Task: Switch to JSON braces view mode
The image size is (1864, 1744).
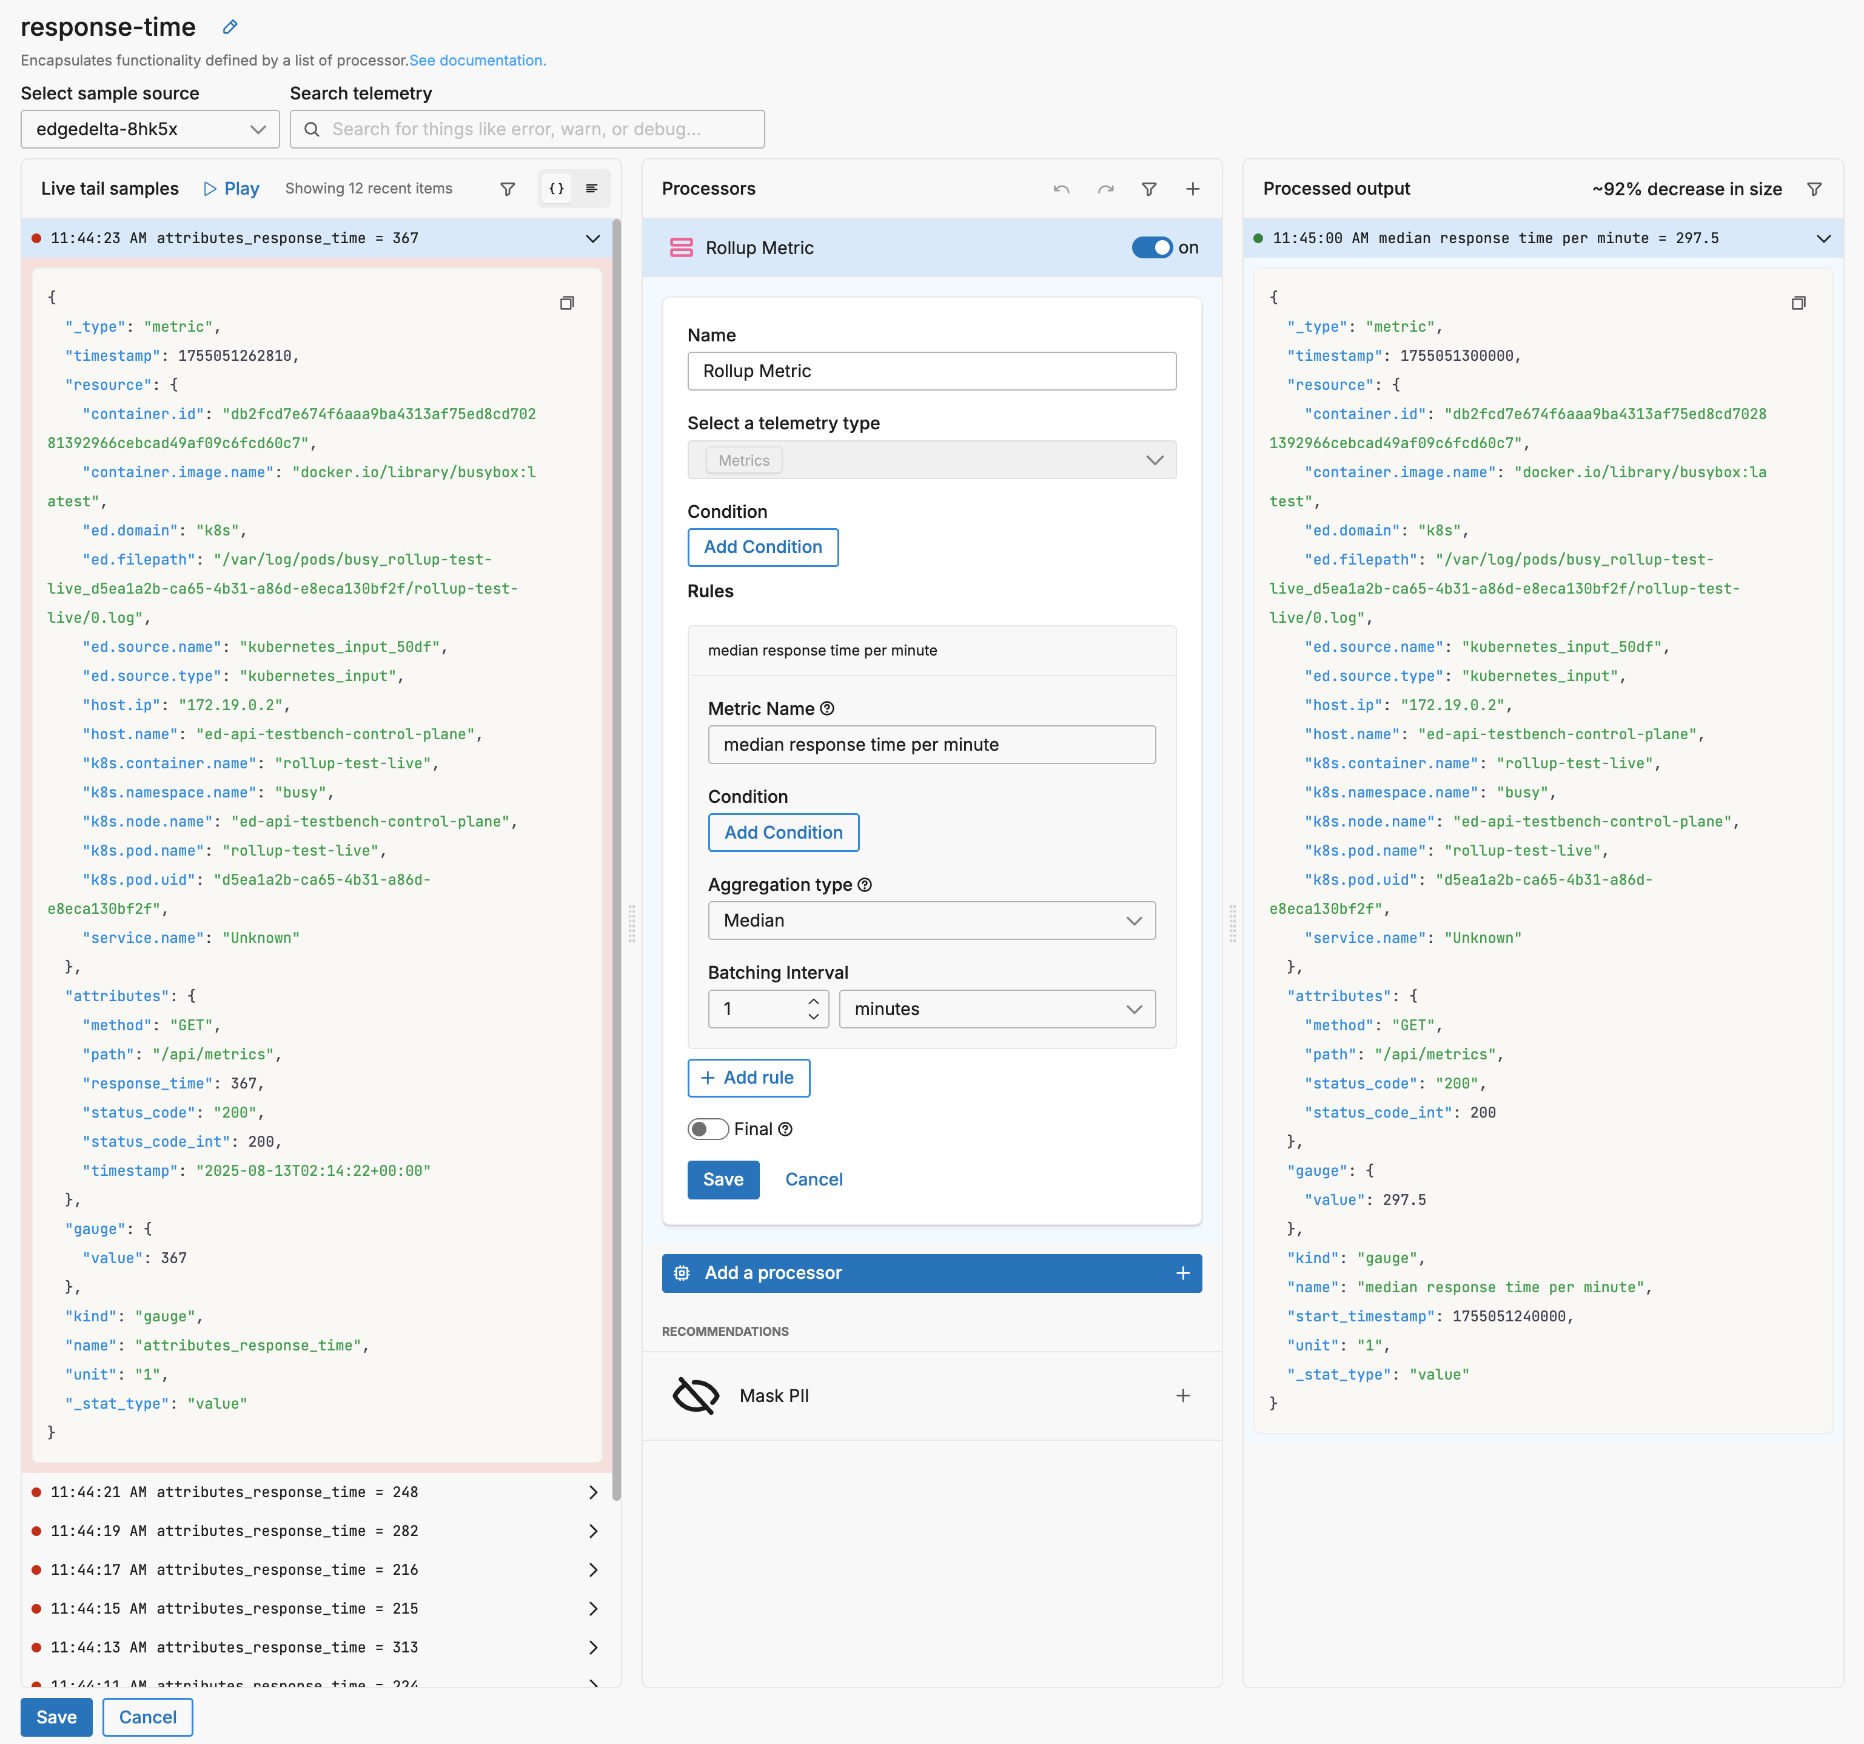Action: point(556,189)
